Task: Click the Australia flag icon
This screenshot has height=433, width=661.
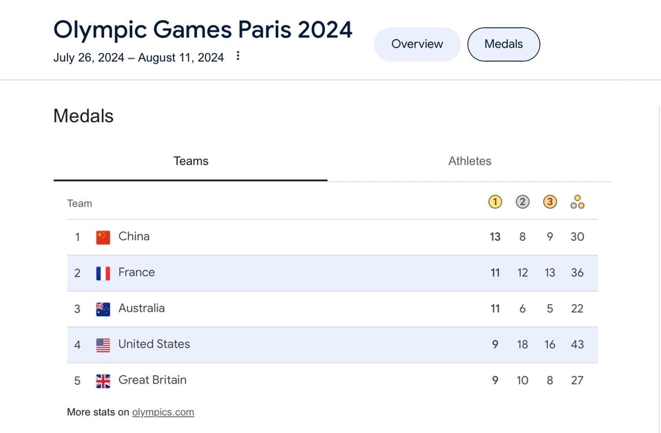Action: tap(103, 309)
